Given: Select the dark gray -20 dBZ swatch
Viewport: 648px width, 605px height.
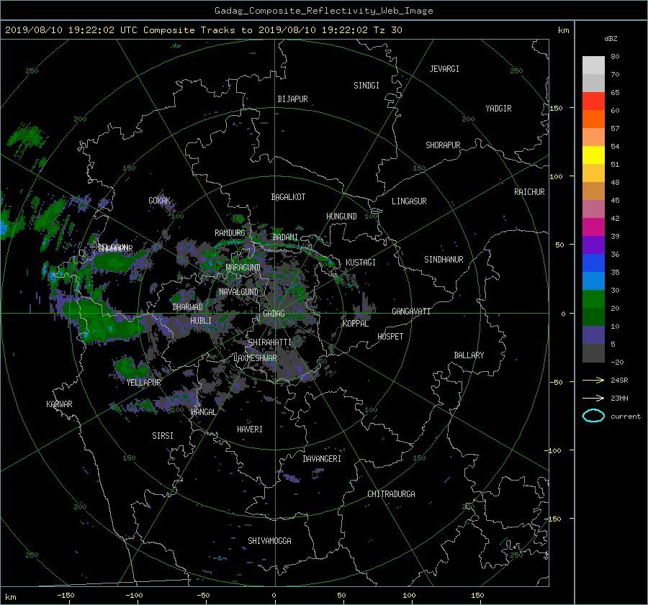Looking at the screenshot, I should 593,352.
